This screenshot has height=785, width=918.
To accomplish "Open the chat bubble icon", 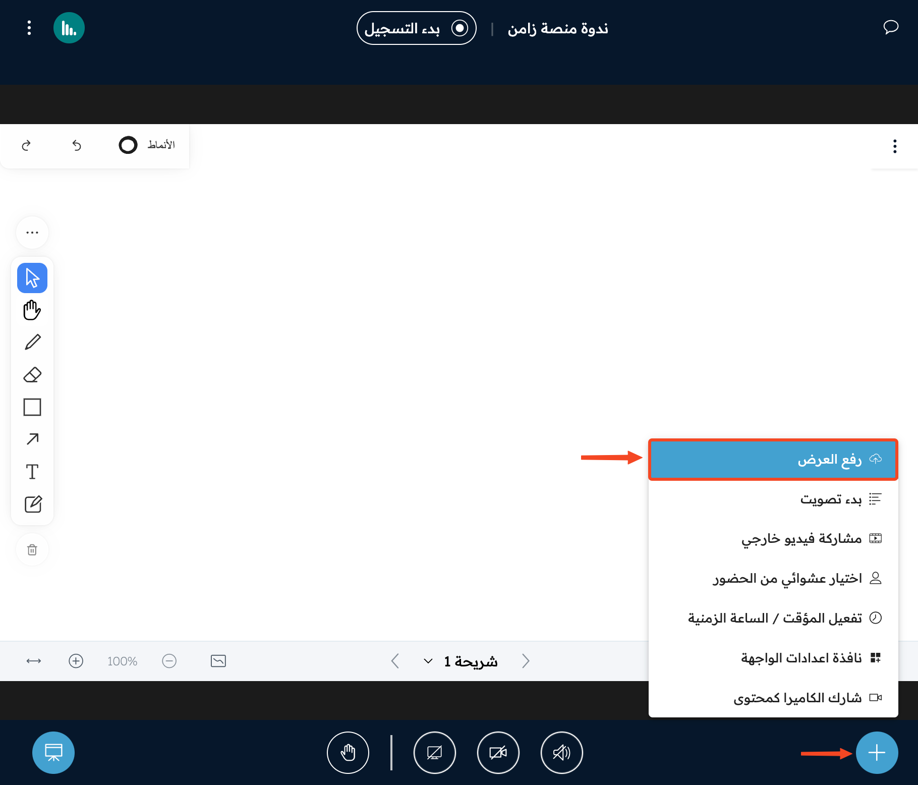I will (891, 27).
